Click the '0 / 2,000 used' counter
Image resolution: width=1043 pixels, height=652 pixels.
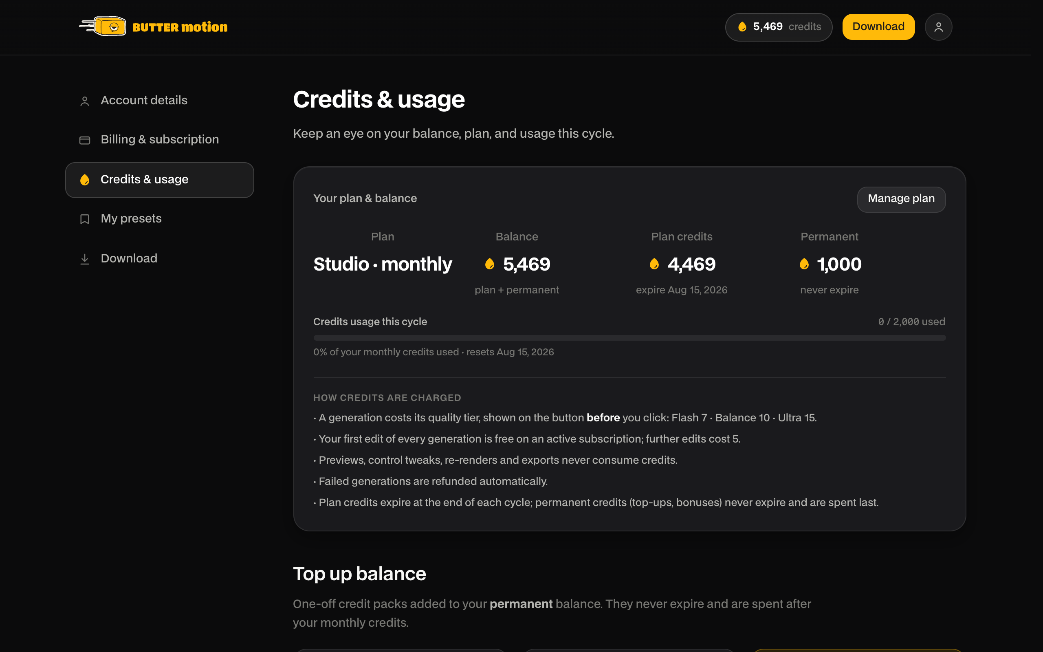[911, 322]
